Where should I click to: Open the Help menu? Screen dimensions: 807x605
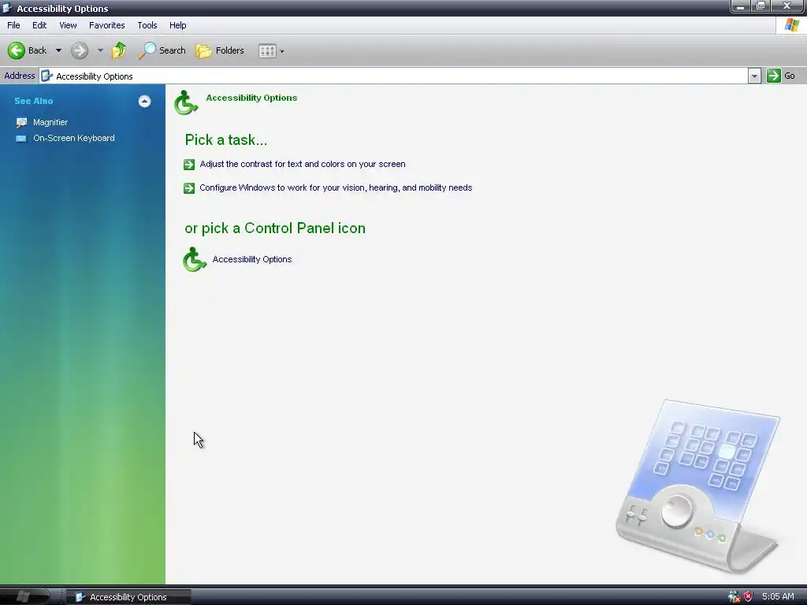click(x=177, y=25)
